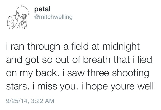Click the word "saw" in tweet
This screenshot has height=110, width=161.
76,74
